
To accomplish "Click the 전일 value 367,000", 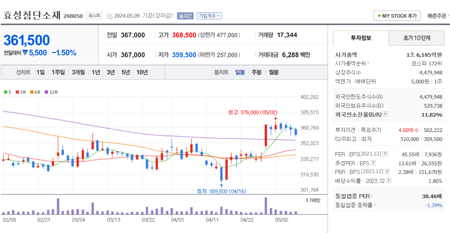I will point(133,35).
